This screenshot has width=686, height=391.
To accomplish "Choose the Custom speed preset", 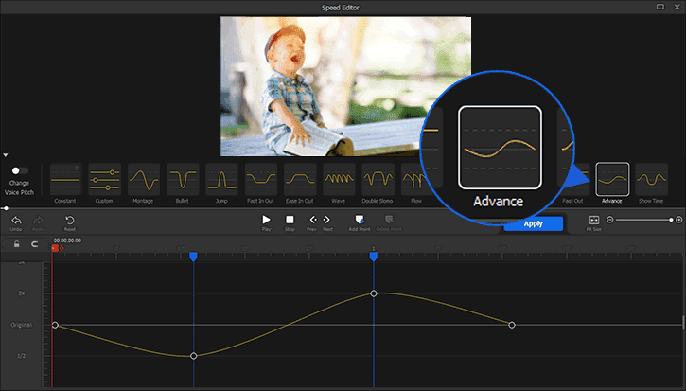I will click(x=104, y=179).
